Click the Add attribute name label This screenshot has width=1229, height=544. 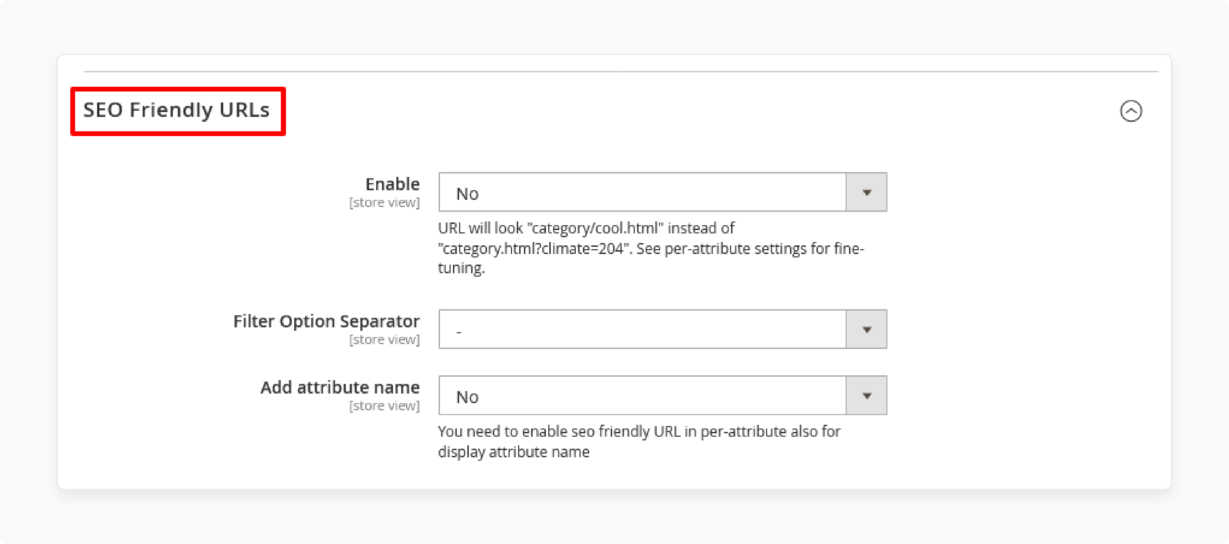(340, 387)
